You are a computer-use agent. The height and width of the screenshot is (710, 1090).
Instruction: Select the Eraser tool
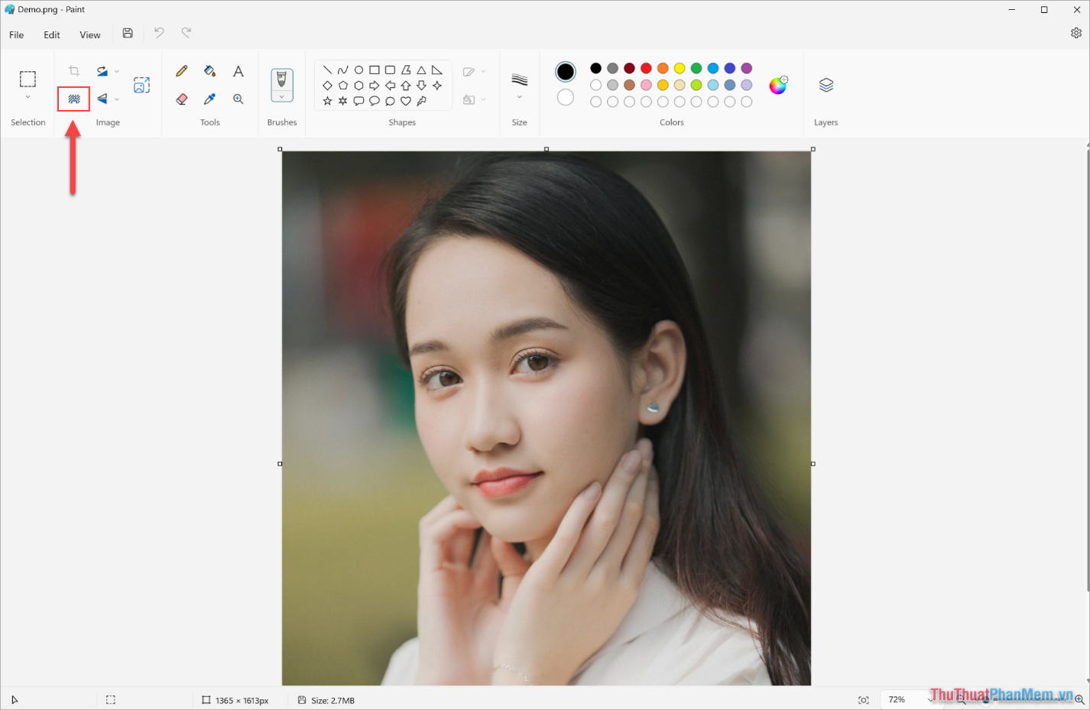[x=181, y=99]
